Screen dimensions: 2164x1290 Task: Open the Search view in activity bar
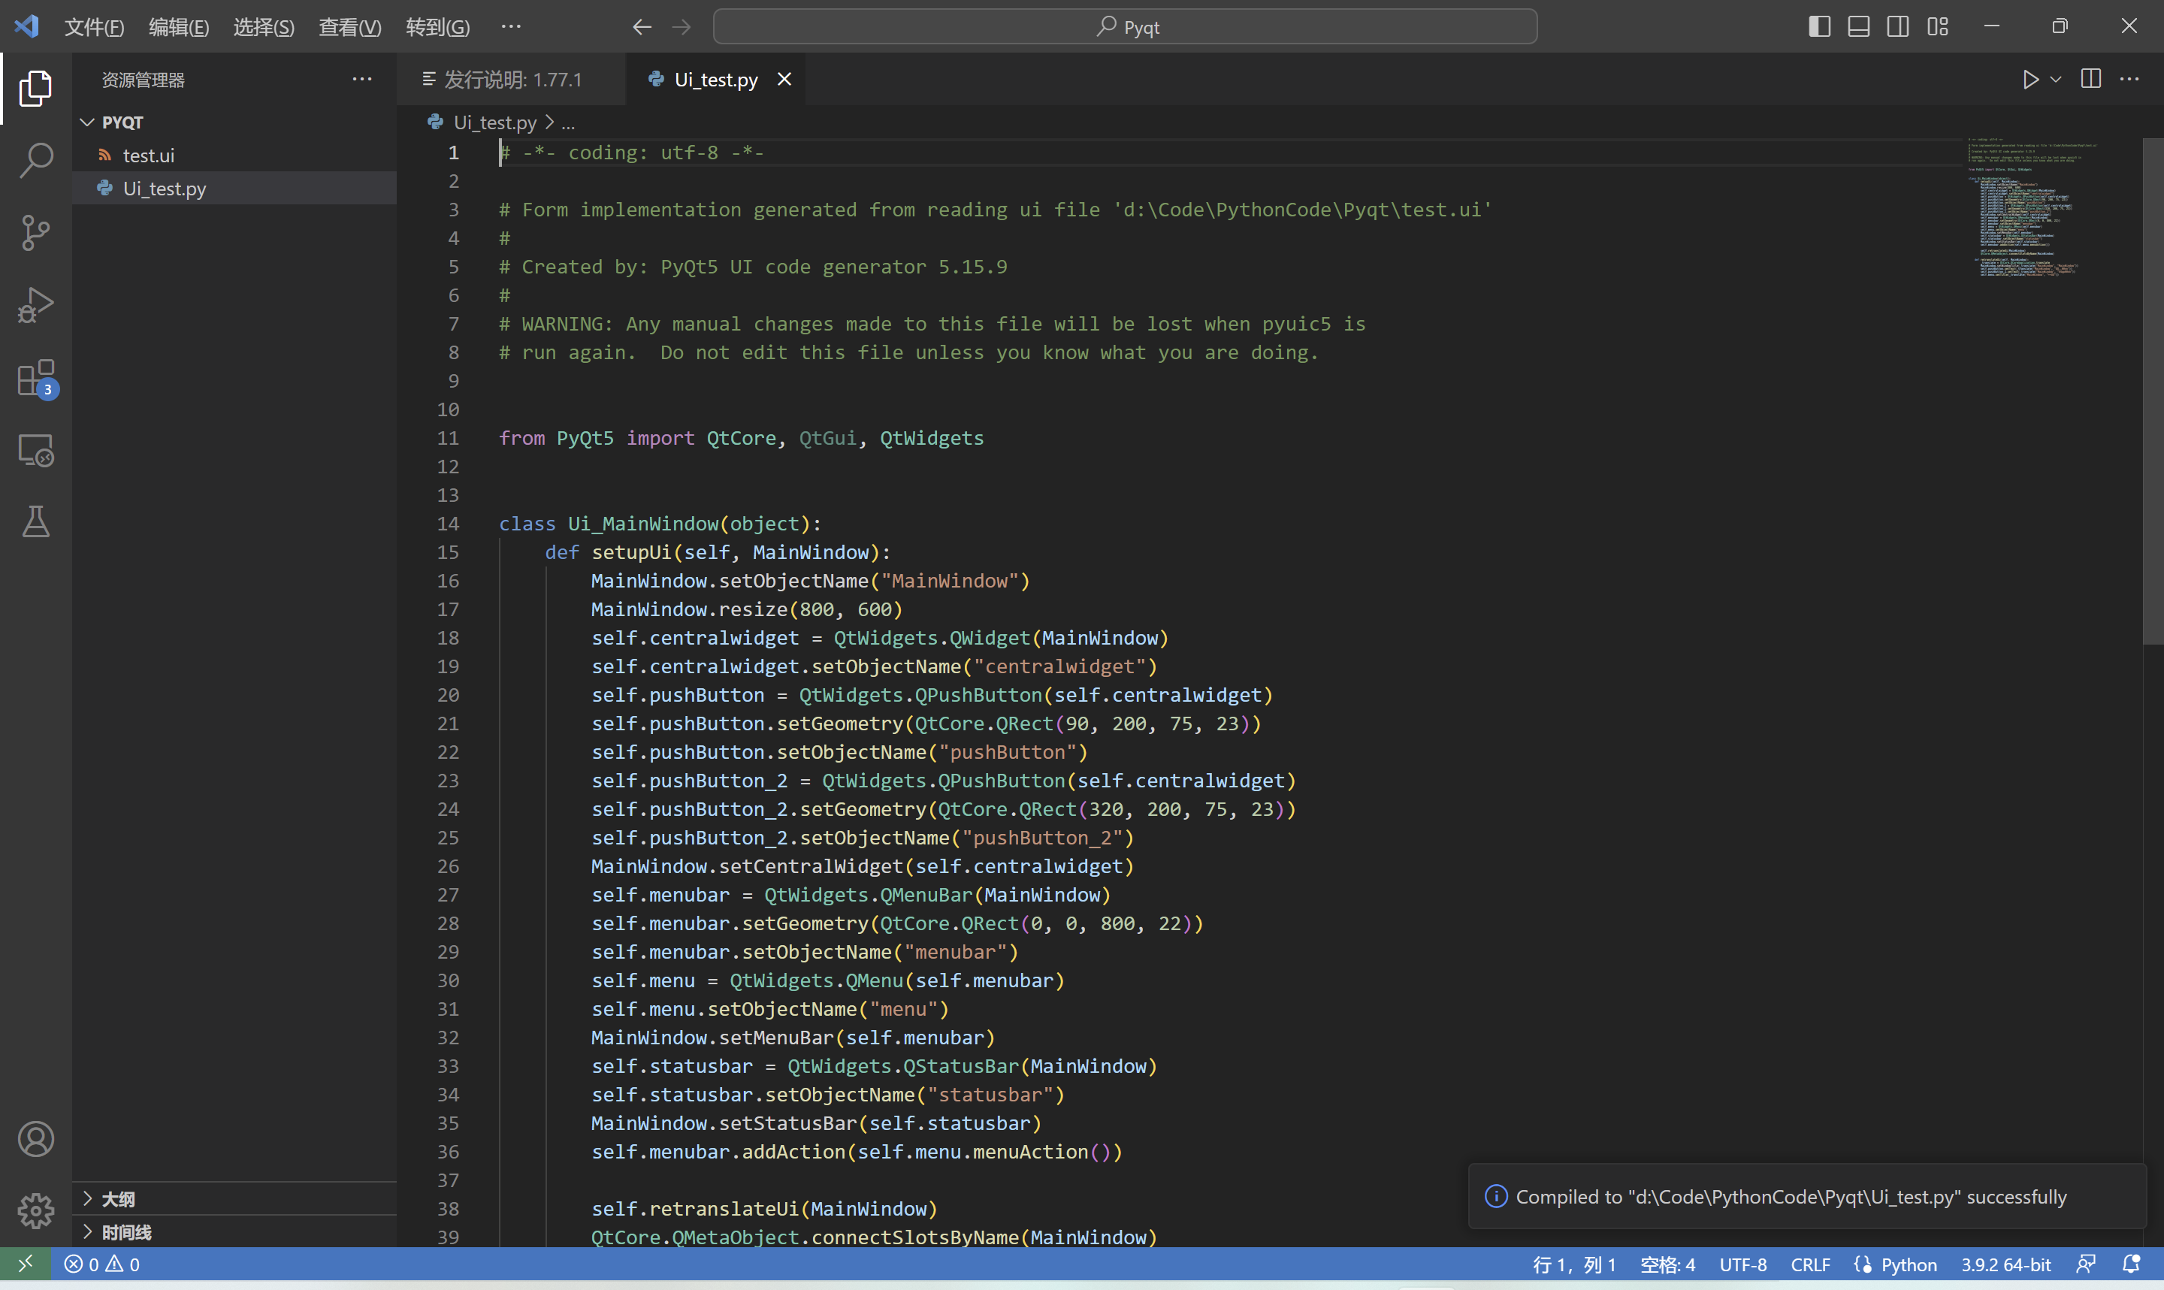coord(35,160)
